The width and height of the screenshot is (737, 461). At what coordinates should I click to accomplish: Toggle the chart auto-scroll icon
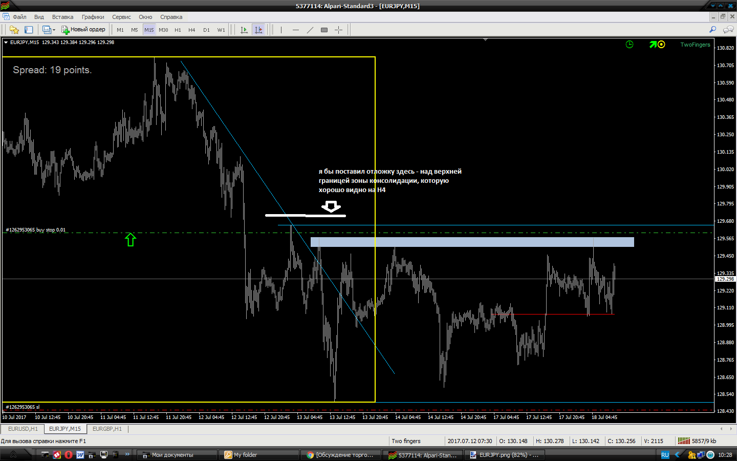(244, 30)
